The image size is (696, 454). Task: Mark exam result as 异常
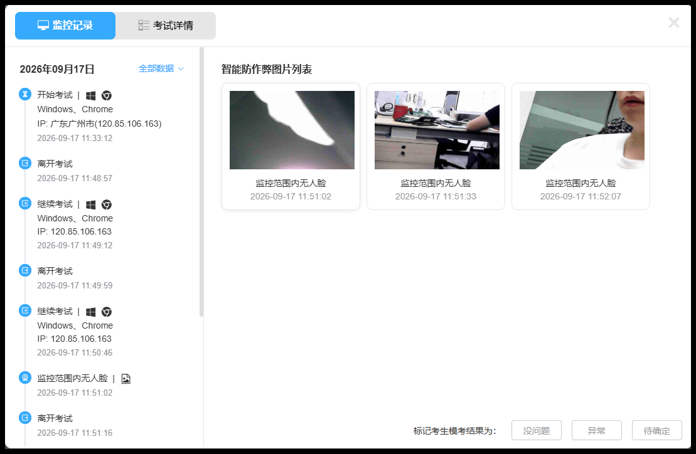tap(597, 431)
